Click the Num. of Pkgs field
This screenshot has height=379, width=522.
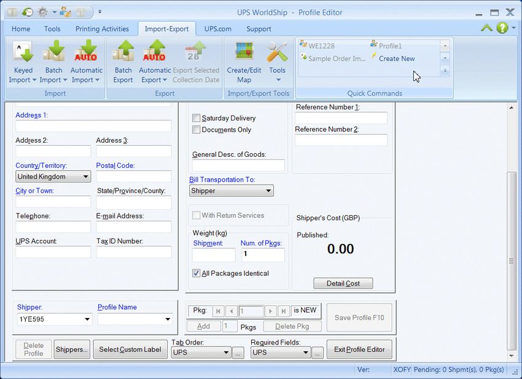click(263, 255)
